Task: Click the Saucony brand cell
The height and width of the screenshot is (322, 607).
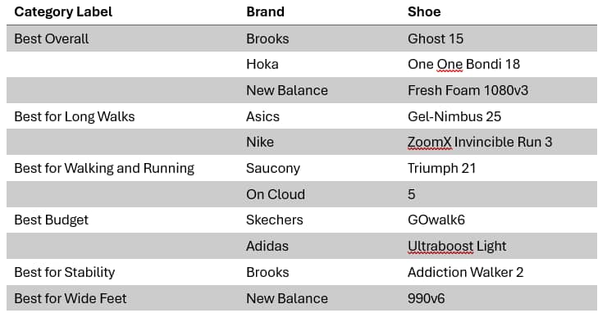Action: 273,168
